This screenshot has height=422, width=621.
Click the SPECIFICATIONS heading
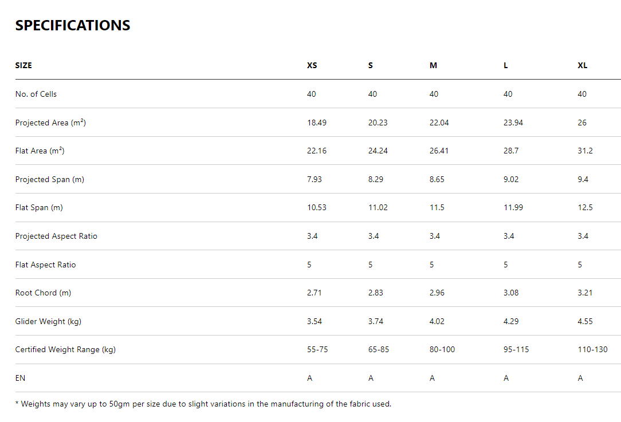click(x=73, y=26)
